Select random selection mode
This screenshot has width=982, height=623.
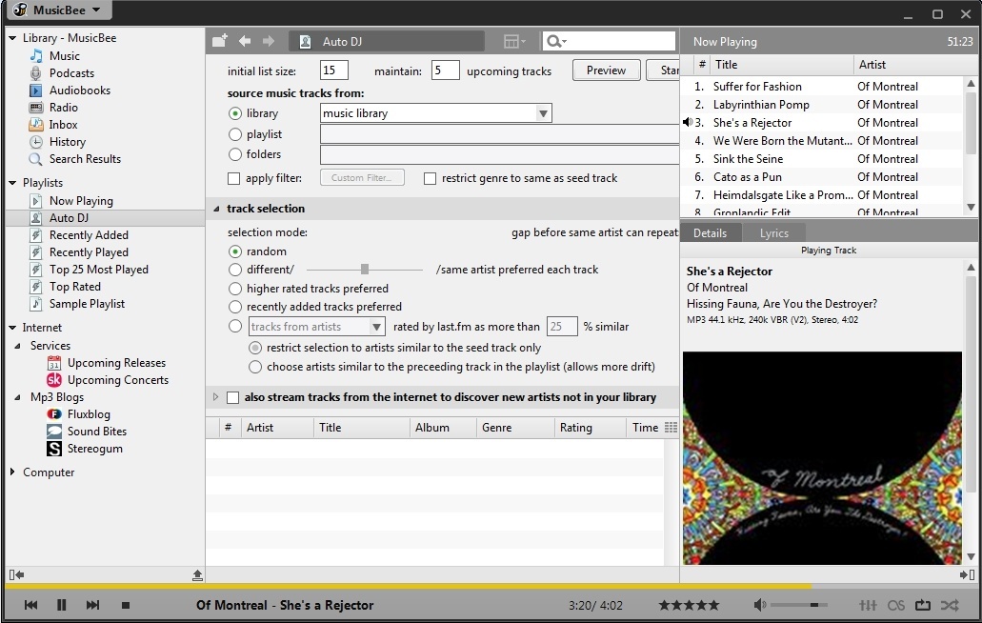pos(235,251)
